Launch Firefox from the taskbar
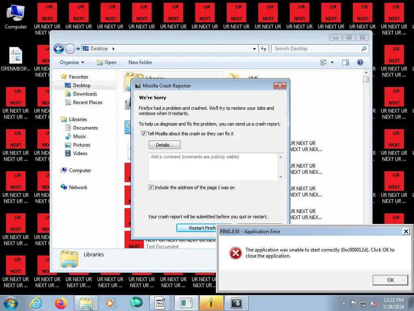Viewport: 414px width, 311px height. pos(61,303)
